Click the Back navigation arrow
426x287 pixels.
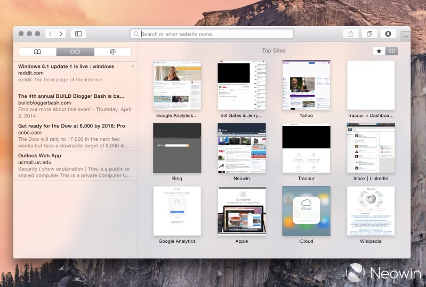(x=50, y=34)
